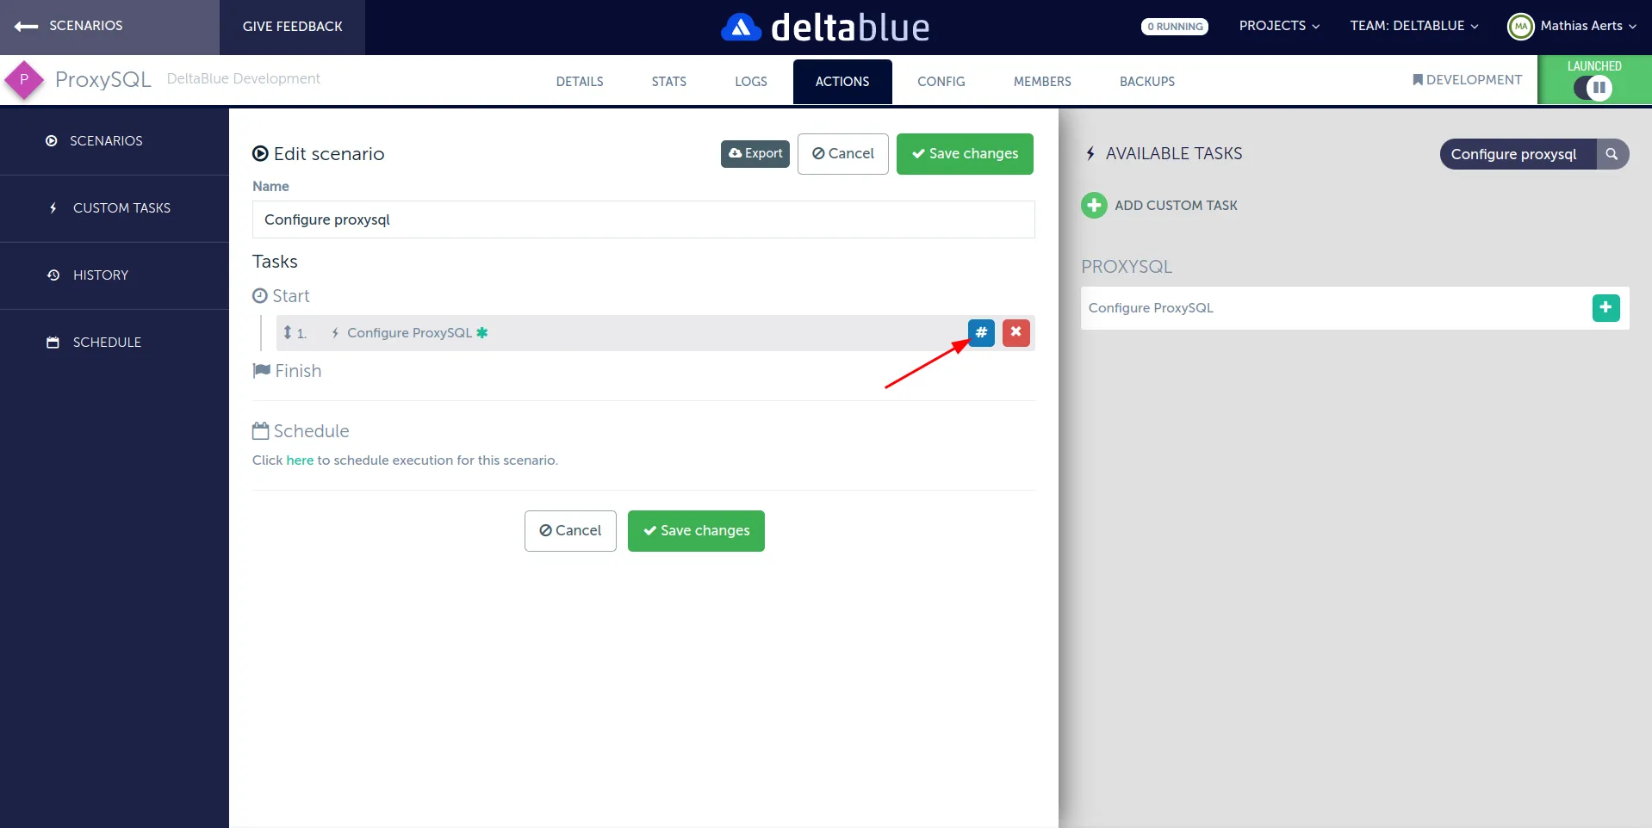Image resolution: width=1652 pixels, height=828 pixels.
Task: Click the Export button
Action: (755, 154)
